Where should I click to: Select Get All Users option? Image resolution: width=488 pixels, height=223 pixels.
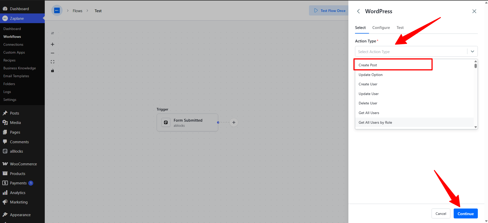(x=415, y=113)
